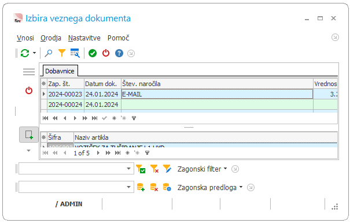Click grid corner asterisk beside Šifra header
Image resolution: width=350 pixels, height=223 pixels.
tap(44, 137)
